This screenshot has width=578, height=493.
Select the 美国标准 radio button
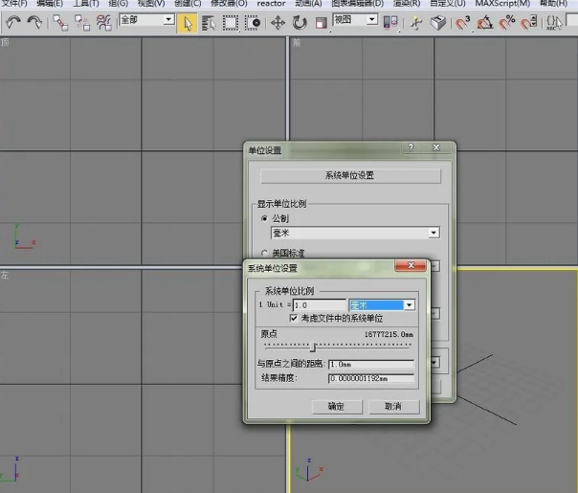coord(264,253)
